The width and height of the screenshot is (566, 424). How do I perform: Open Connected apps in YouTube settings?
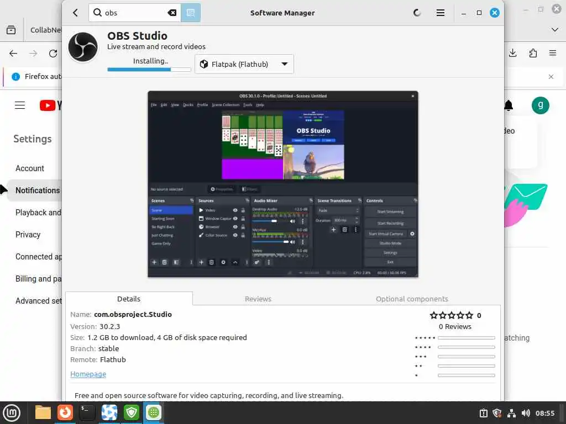(x=38, y=257)
